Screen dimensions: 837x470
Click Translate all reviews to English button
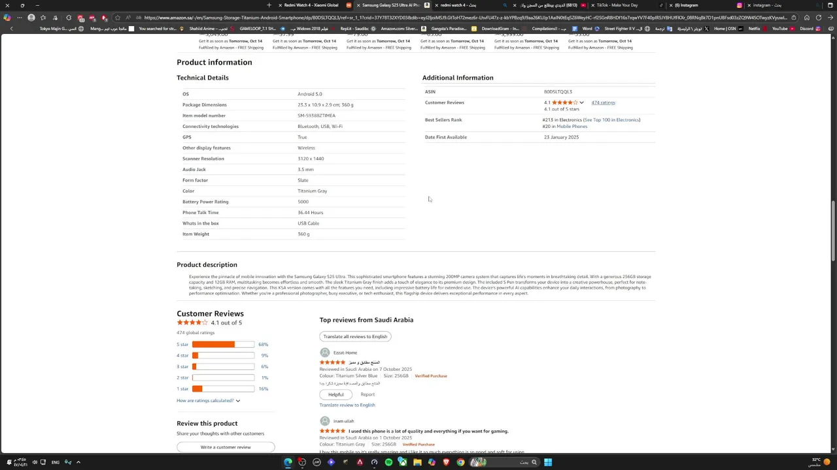click(355, 336)
